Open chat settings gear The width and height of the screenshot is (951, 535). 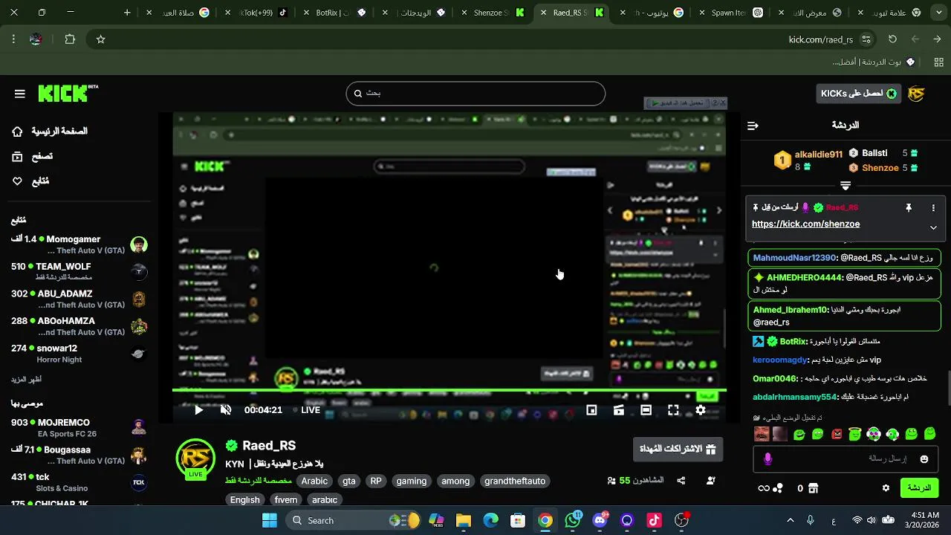click(886, 488)
